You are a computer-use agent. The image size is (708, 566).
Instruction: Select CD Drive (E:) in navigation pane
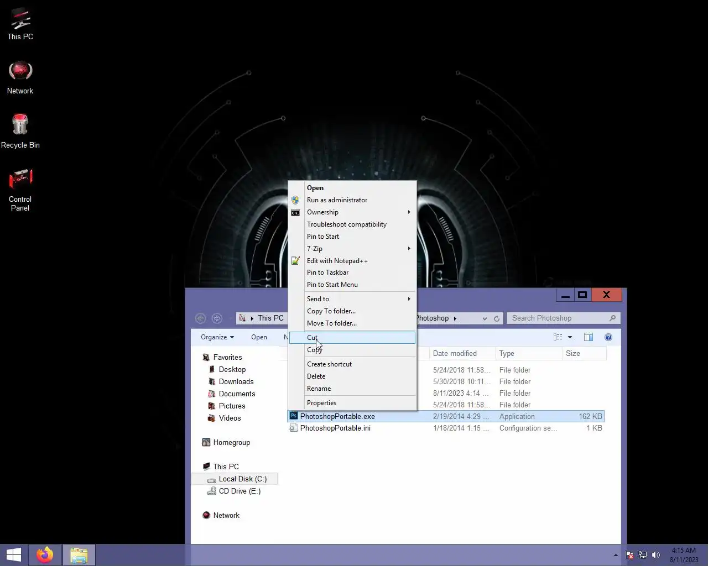tap(240, 491)
